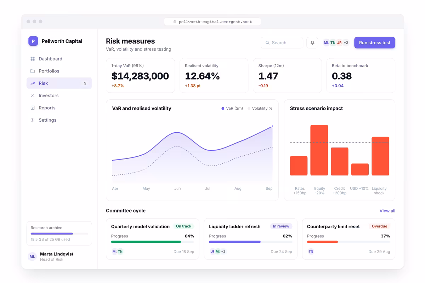The image size is (425, 283).
Task: Click the TN avatar in header
Action: 333,43
